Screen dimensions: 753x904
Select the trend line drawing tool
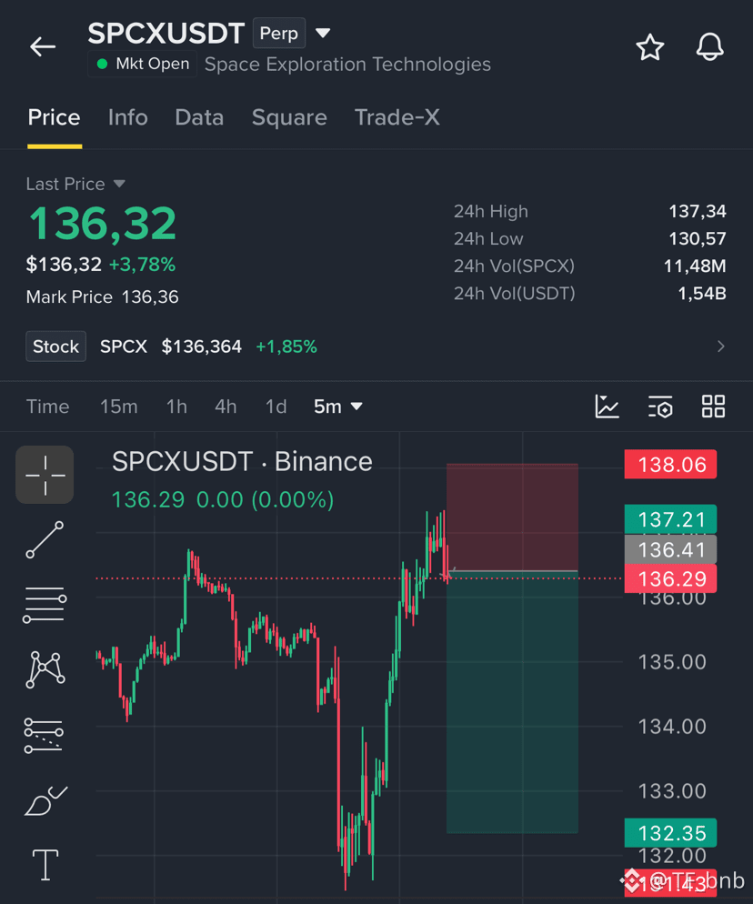point(45,539)
